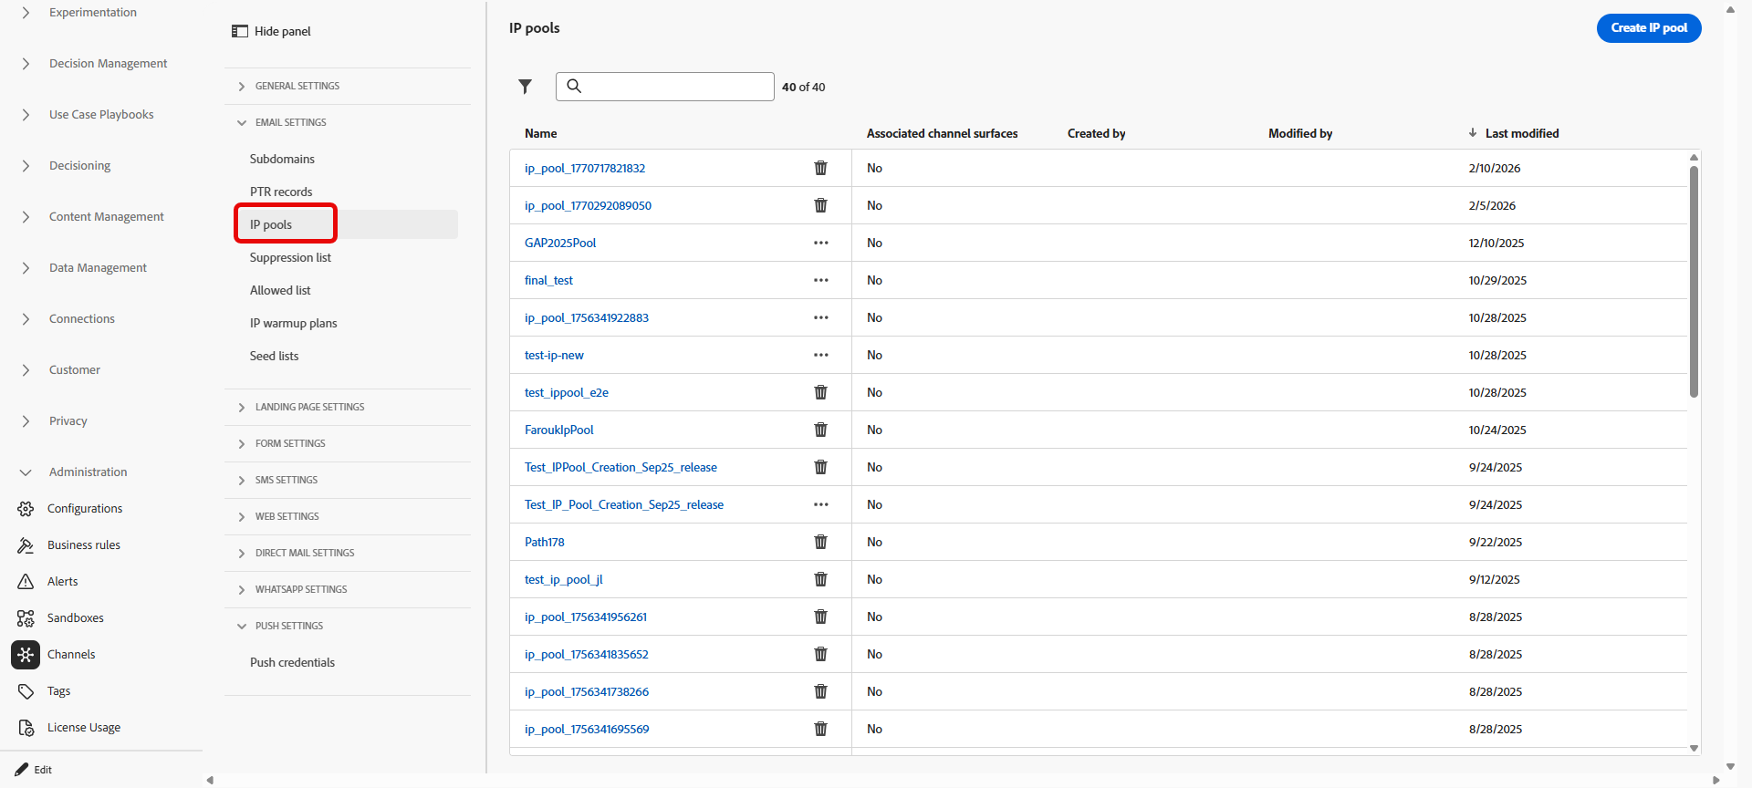Click the Create IP pool button
The image size is (1752, 788).
[x=1648, y=28]
